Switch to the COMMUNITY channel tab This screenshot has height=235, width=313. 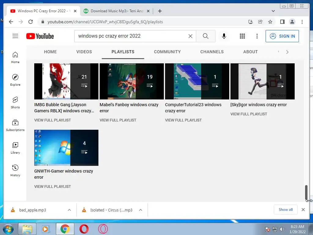tap(167, 52)
